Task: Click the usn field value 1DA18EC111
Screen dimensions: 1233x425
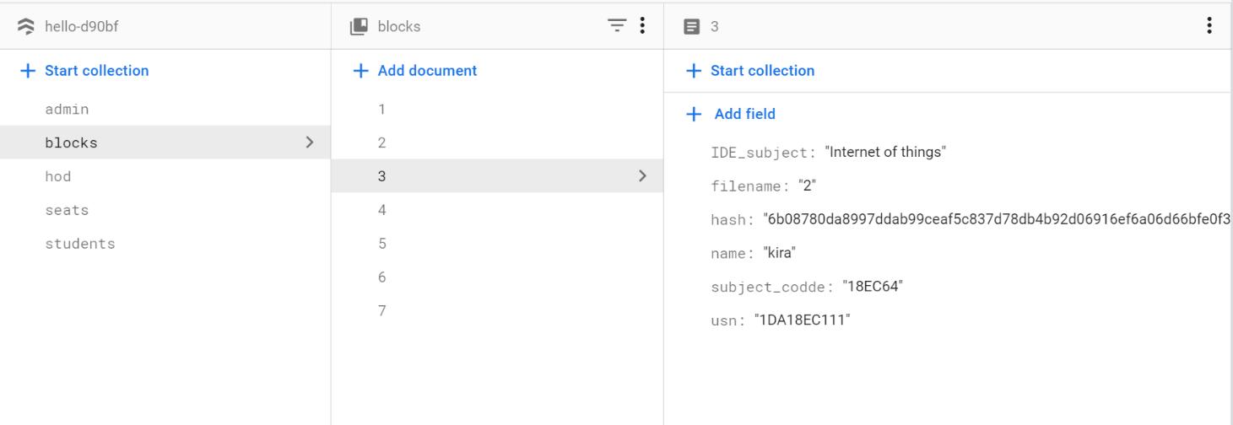Action: 802,321
